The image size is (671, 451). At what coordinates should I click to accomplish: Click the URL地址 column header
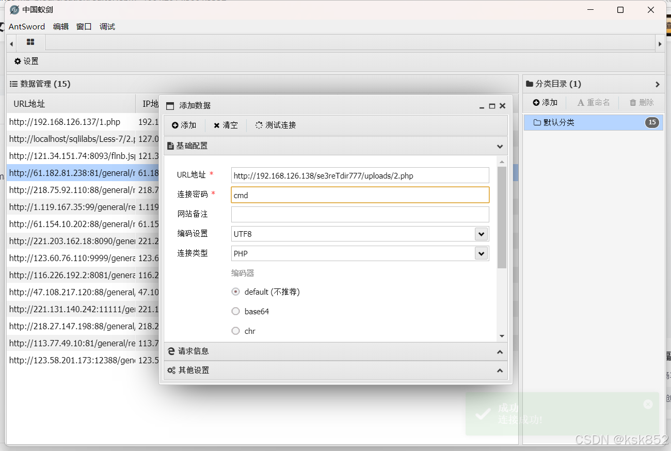[71, 103]
